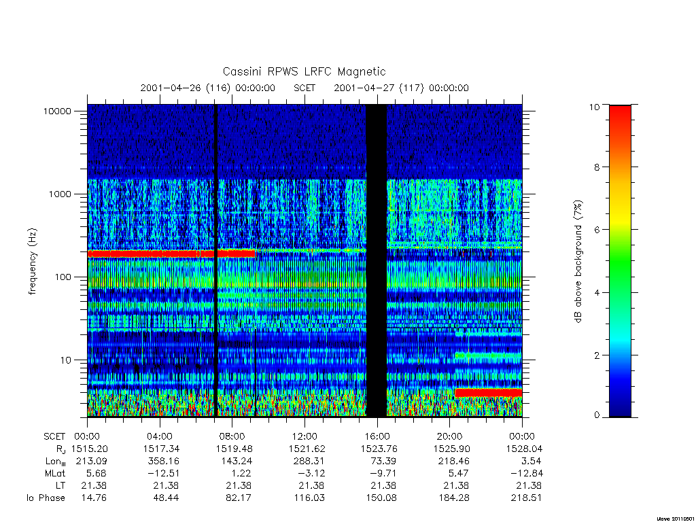Image resolution: width=696 pixels, height=522 pixels.
Task: Click the 20:00 SCET time label
Action: tap(450, 436)
